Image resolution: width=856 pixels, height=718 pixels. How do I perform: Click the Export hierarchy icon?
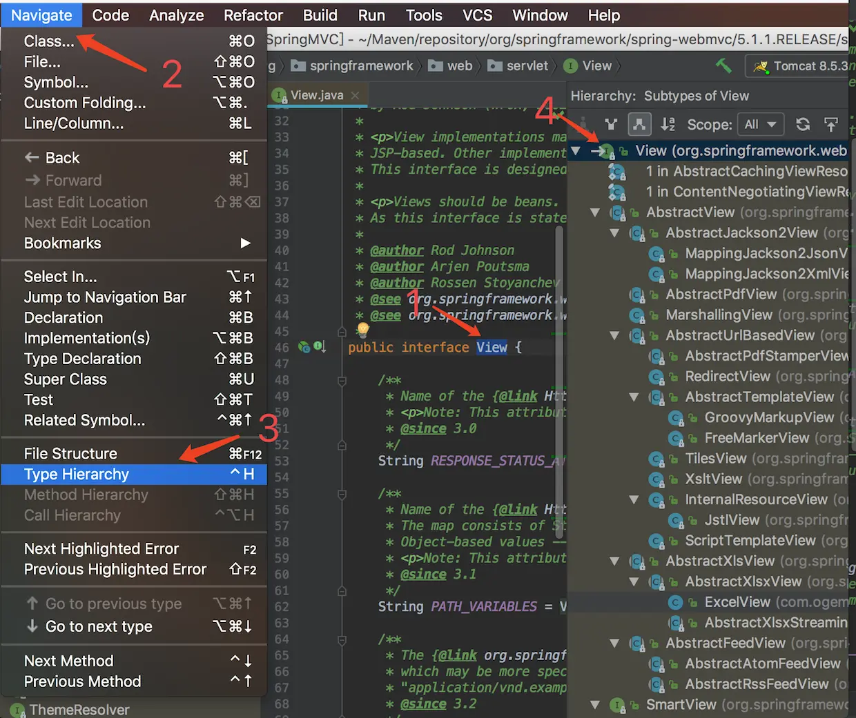click(831, 124)
